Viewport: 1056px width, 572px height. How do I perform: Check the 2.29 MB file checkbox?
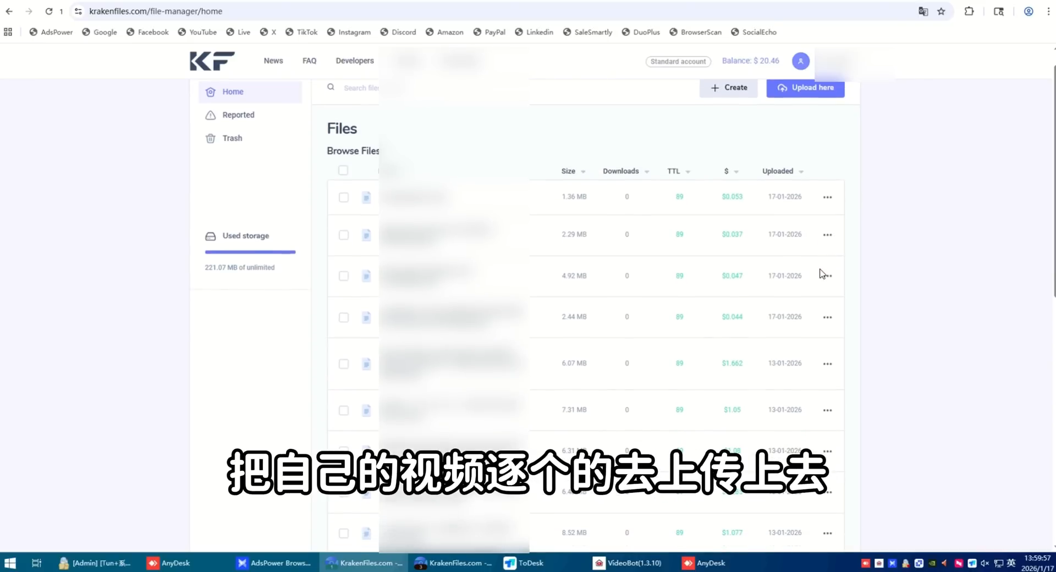tap(344, 235)
